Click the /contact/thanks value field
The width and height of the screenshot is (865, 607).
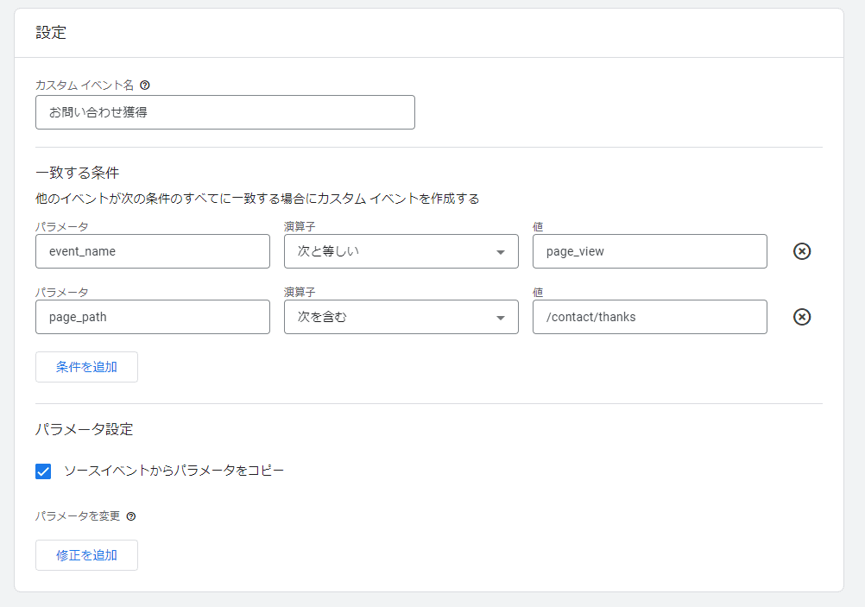coord(650,317)
